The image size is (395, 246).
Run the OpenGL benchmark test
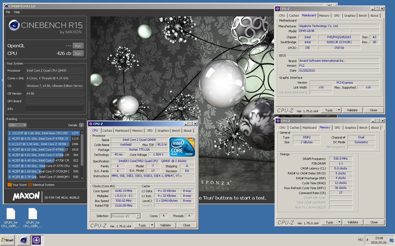(x=78, y=46)
